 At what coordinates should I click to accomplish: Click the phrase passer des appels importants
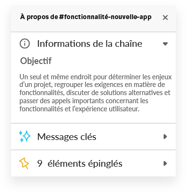click(62, 101)
